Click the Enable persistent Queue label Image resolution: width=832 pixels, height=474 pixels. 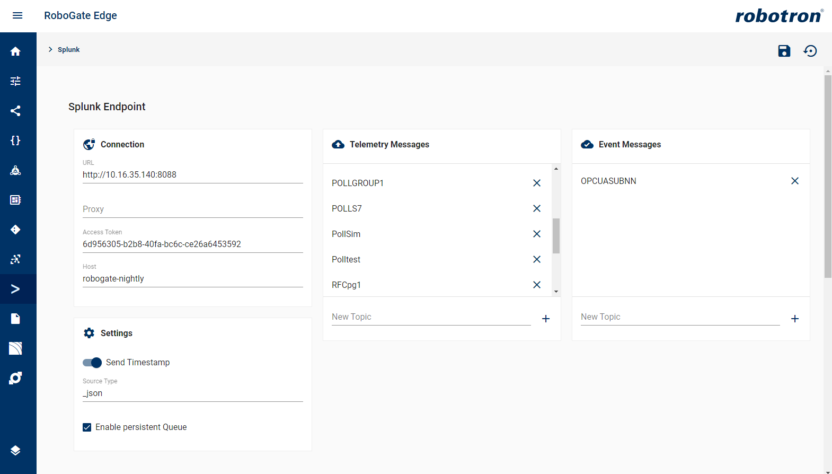click(141, 427)
